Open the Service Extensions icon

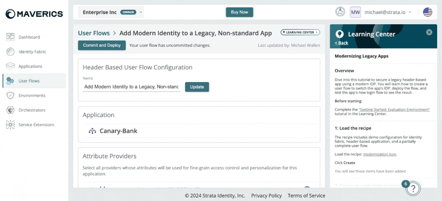pos(10,125)
